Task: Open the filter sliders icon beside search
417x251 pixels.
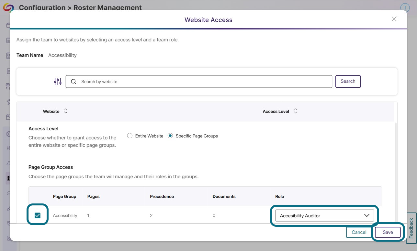Action: click(58, 82)
